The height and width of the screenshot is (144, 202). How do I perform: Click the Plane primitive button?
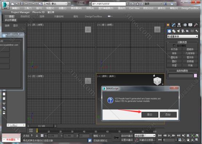(x=190, y=65)
